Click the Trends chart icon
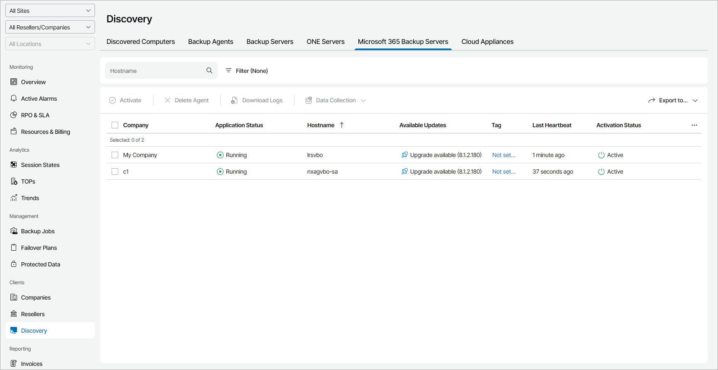Screen dimensions: 718x370 click(x=14, y=198)
